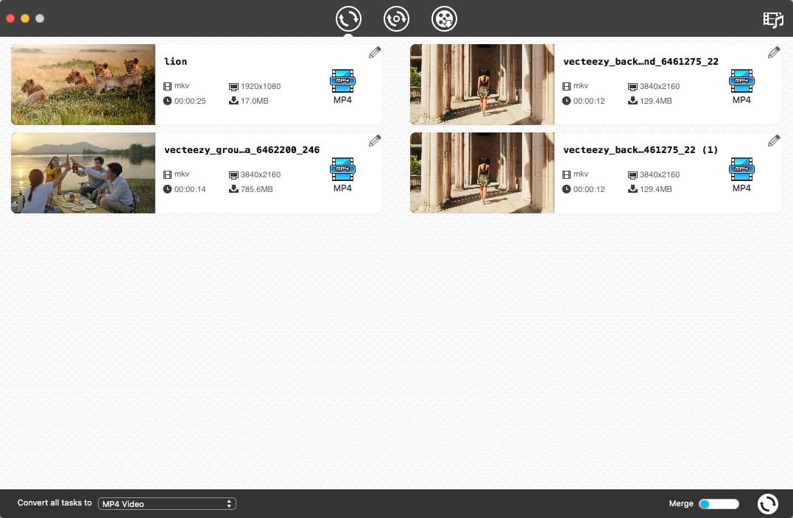Change MP4 output format for vecteezy_back…461275_22 (1)
This screenshot has height=518, width=793.
point(741,175)
